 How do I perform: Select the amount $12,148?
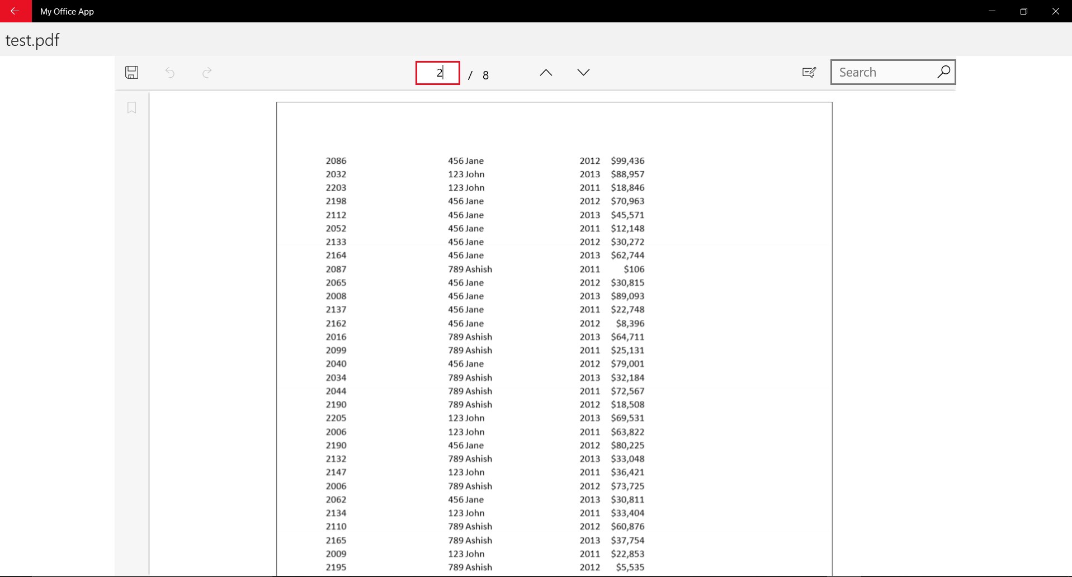coord(627,228)
